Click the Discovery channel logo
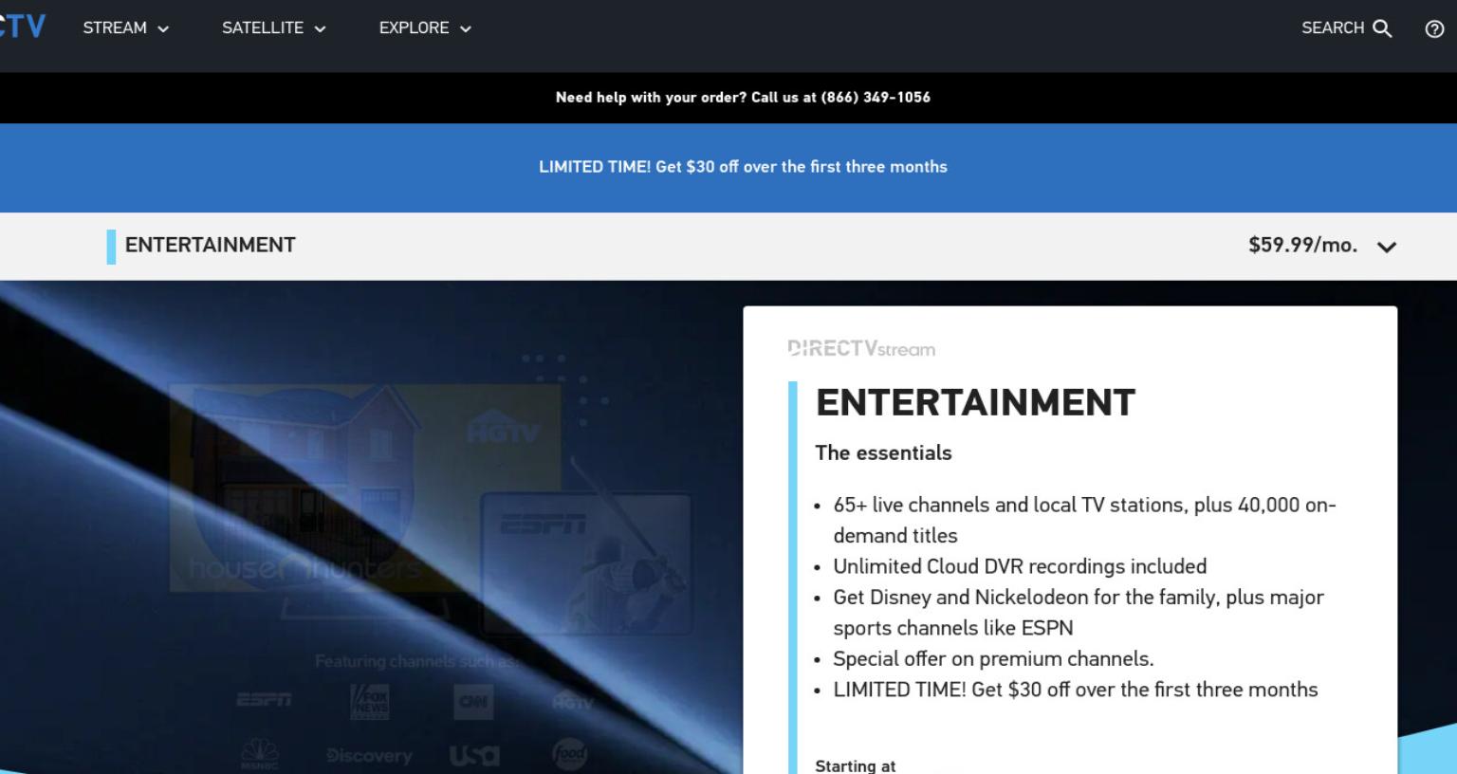Image resolution: width=1457 pixels, height=774 pixels. (369, 756)
